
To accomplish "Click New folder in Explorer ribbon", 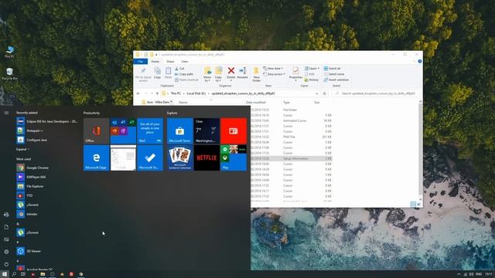I will (256, 74).
